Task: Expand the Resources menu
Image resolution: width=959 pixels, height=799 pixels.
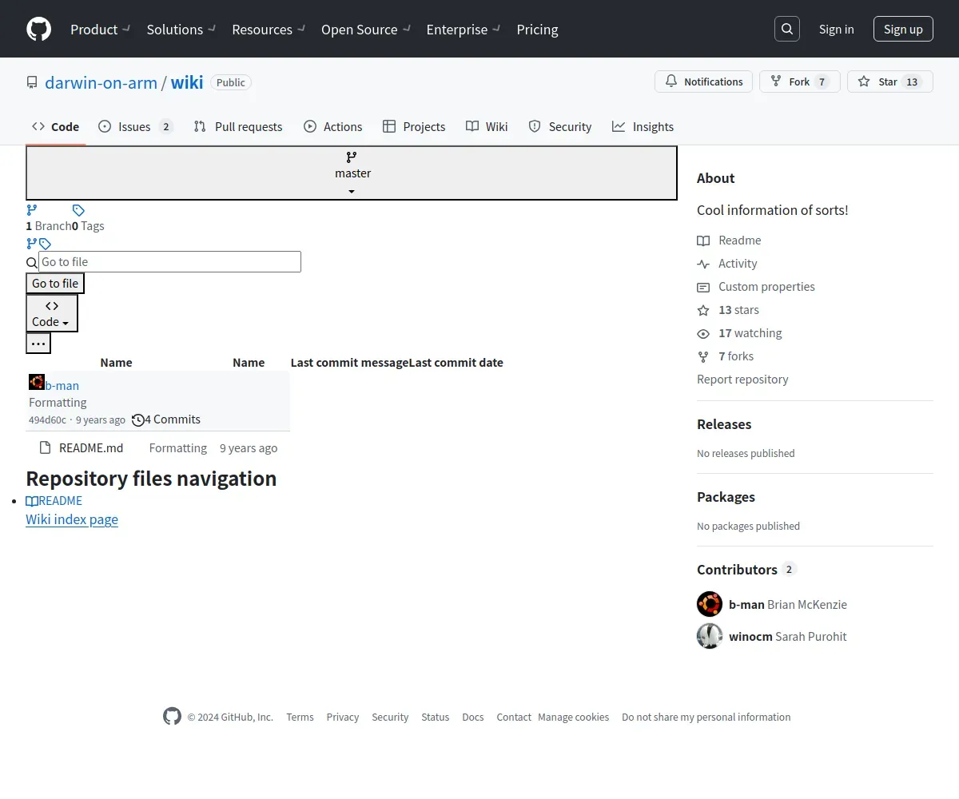Action: click(x=269, y=29)
